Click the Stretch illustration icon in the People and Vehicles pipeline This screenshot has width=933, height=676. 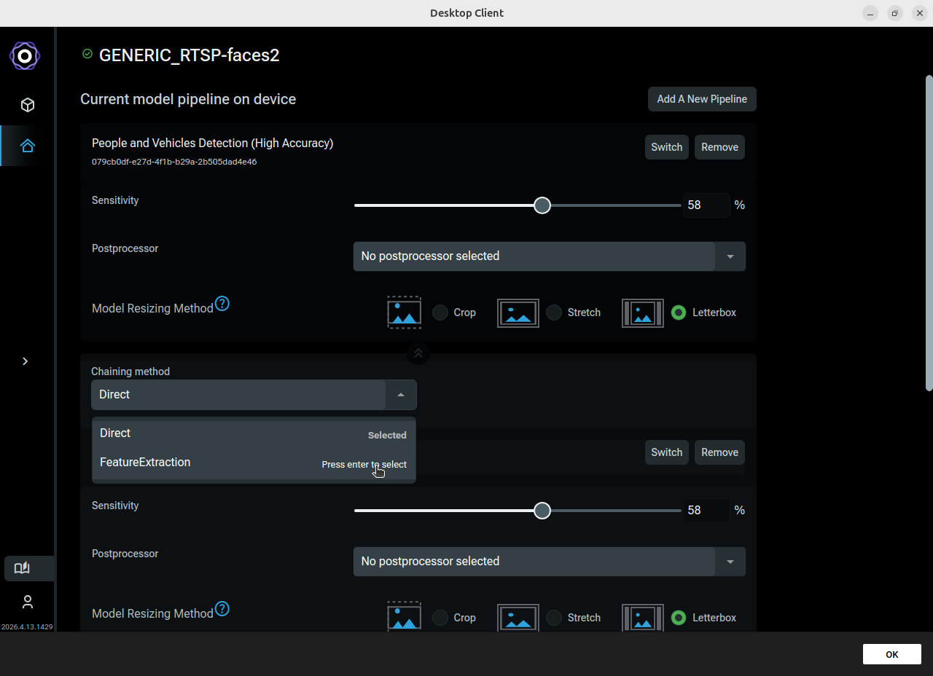tap(518, 313)
